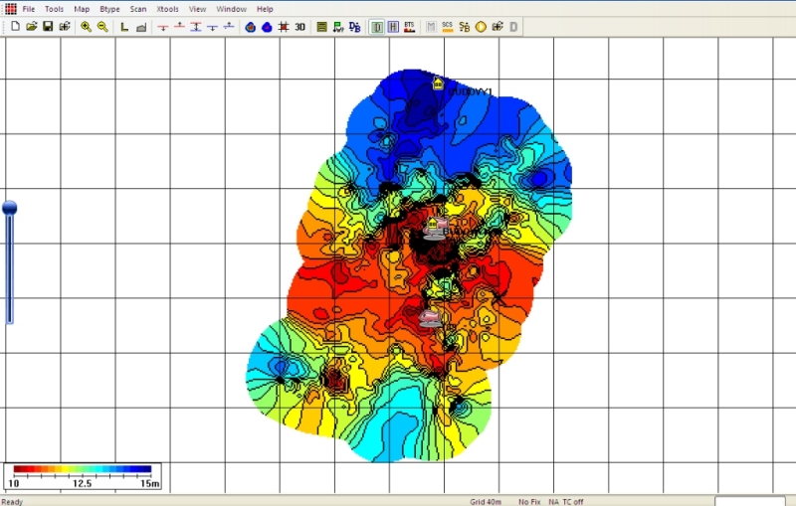Toggle the blue H panel button
796x506 pixels.
tap(393, 27)
